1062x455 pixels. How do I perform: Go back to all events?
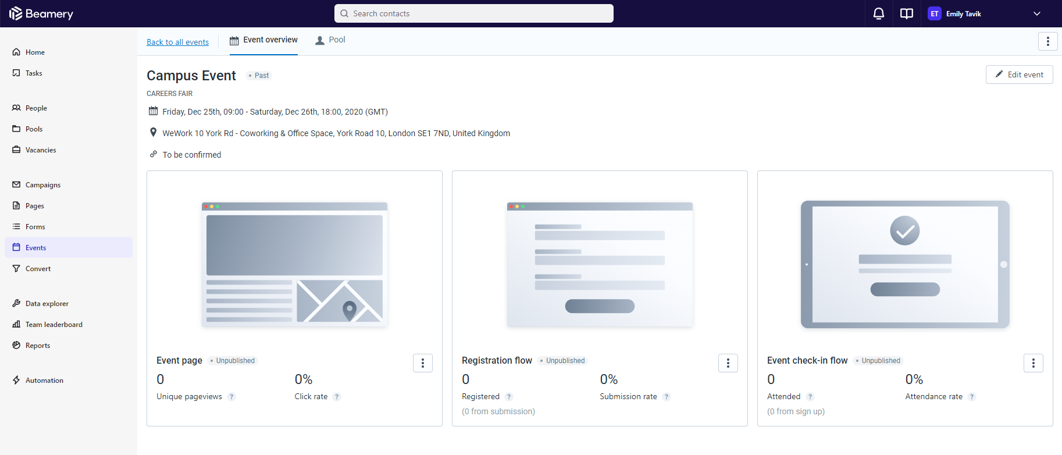pyautogui.click(x=177, y=42)
